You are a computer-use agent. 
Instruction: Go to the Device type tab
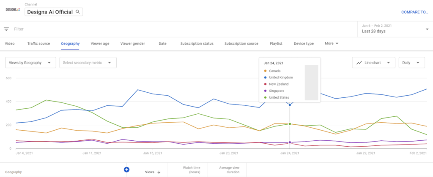(x=304, y=43)
